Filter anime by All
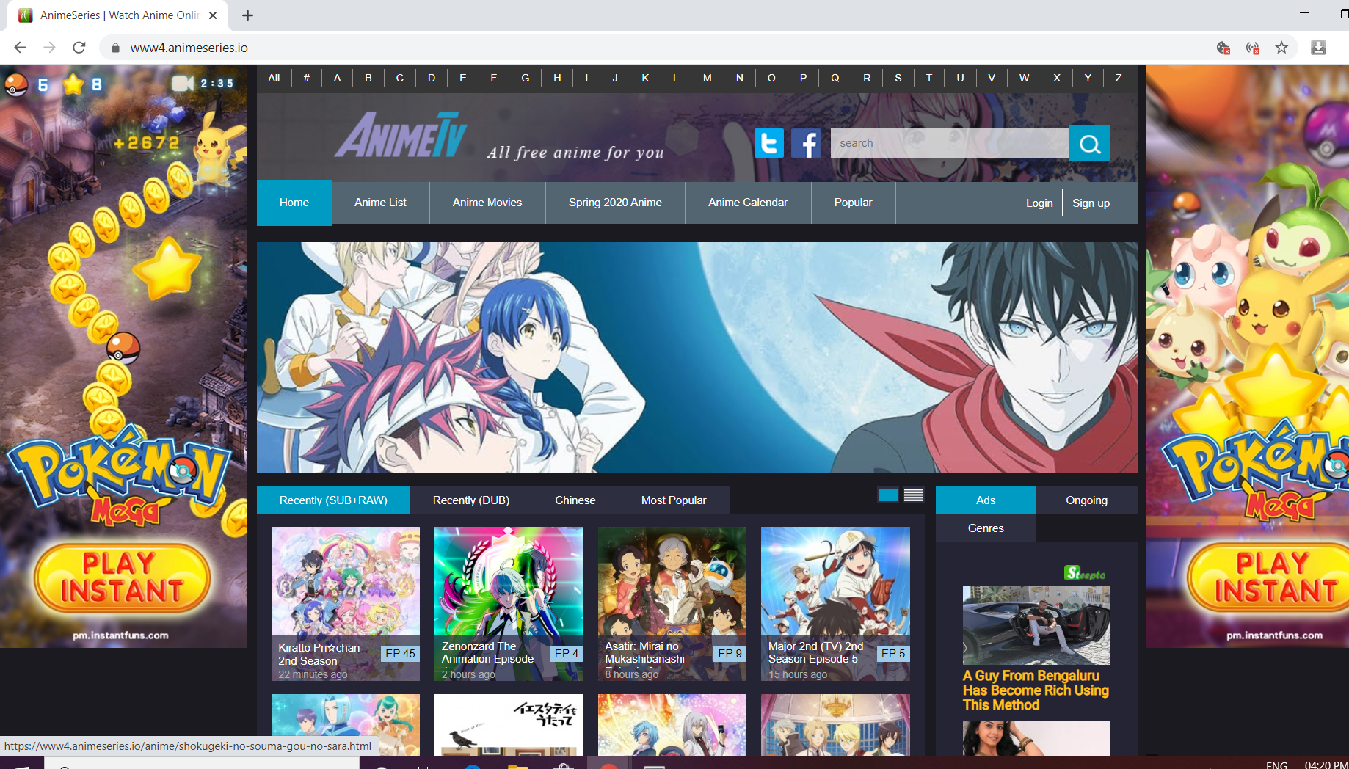This screenshot has width=1349, height=769. coord(274,78)
